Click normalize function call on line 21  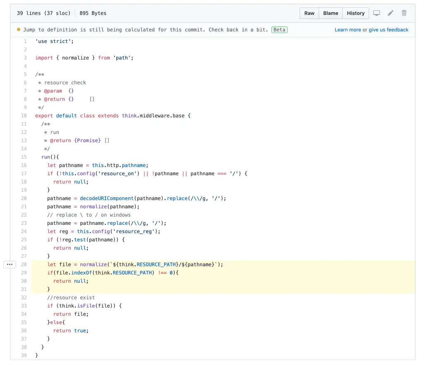pyautogui.click(x=93, y=207)
